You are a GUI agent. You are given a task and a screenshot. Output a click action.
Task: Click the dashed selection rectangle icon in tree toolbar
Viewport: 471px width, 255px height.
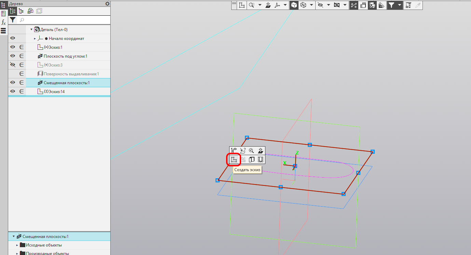pyautogui.click(x=39, y=11)
